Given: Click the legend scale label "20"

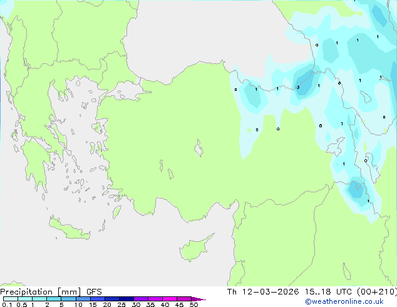Looking at the screenshot, I should click(x=107, y=304).
